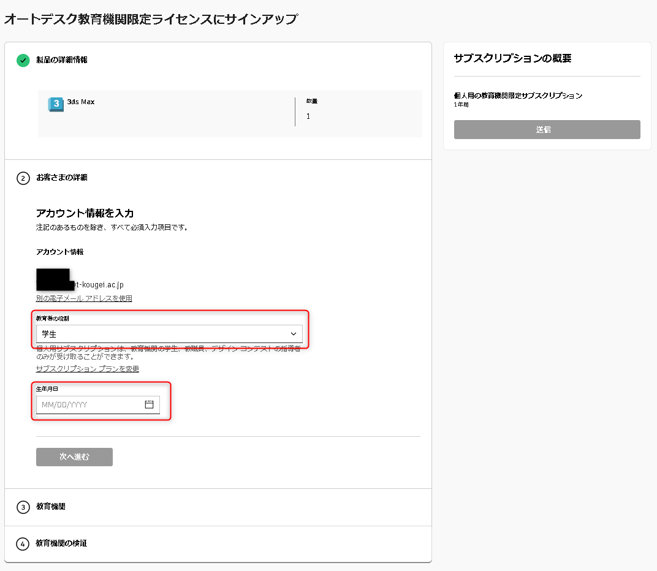The image size is (657, 571).
Task: Click the 3ds Max product icon
Action: pyautogui.click(x=56, y=104)
